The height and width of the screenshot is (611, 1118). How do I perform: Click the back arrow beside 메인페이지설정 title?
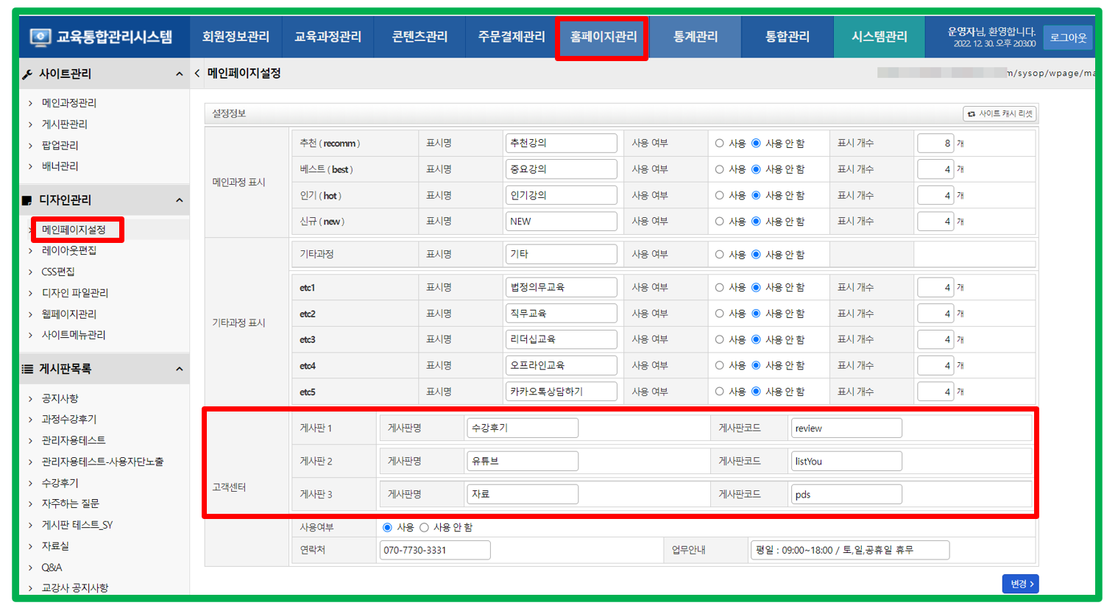point(197,74)
